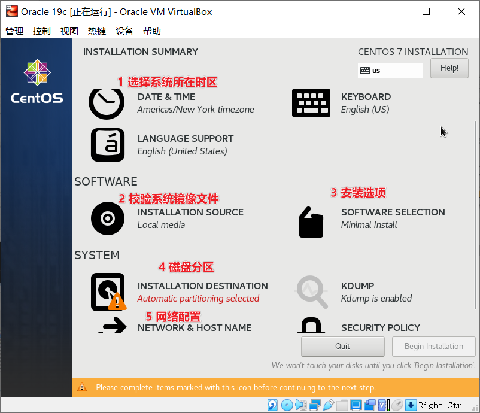Viewport: 480px width, 413px height.
Task: Click the optical disc status bar icon
Action: click(287, 405)
